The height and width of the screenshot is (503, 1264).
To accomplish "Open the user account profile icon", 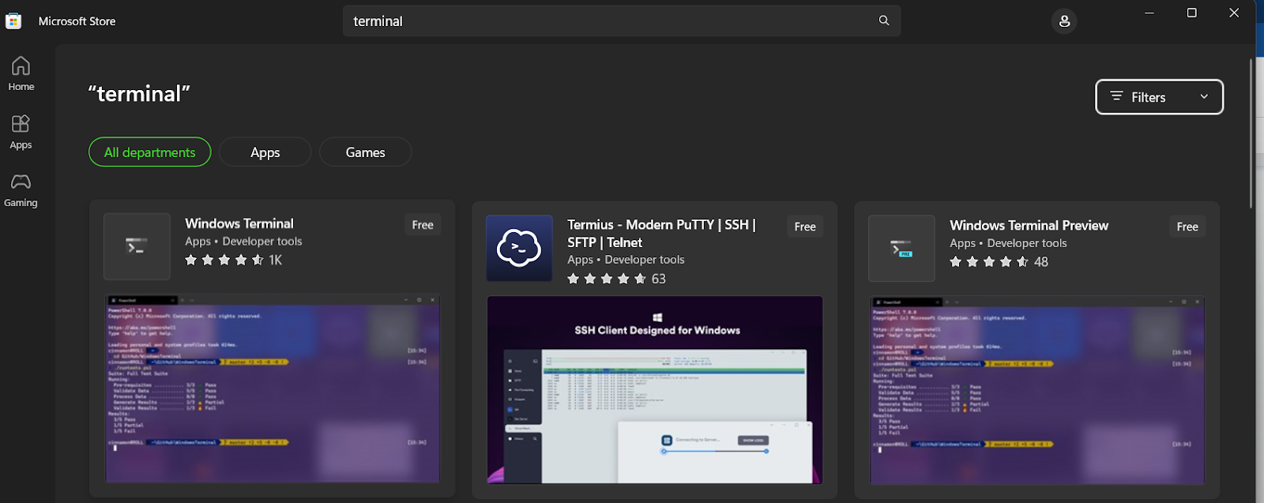I will [x=1064, y=21].
